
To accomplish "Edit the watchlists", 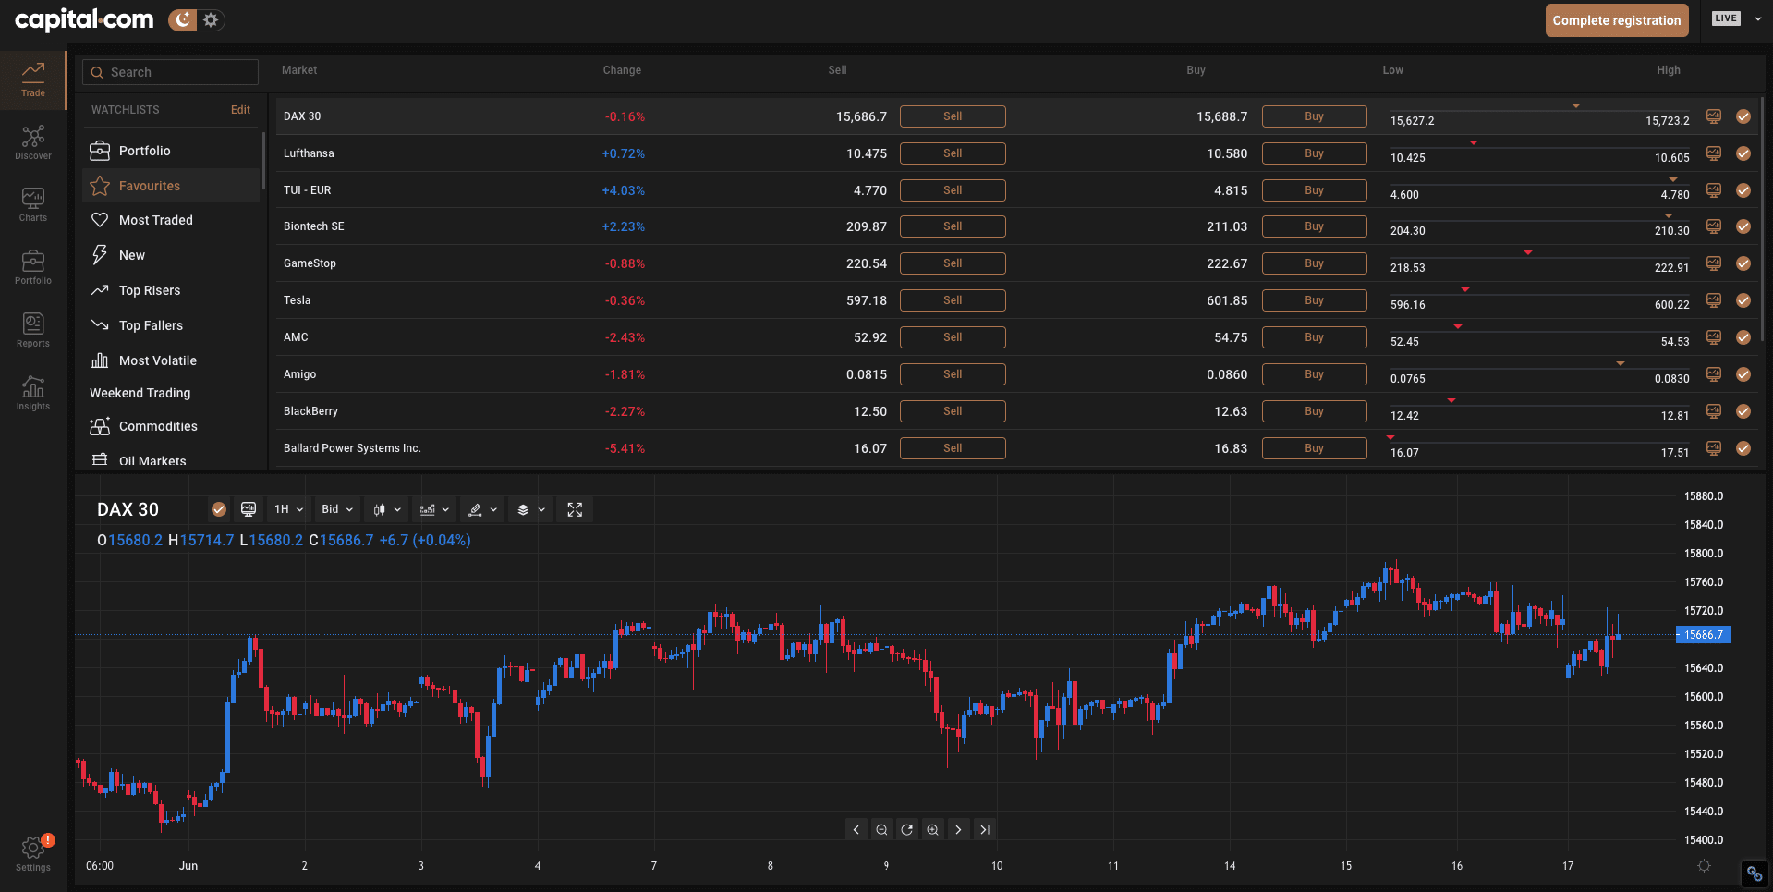I will pyautogui.click(x=240, y=110).
